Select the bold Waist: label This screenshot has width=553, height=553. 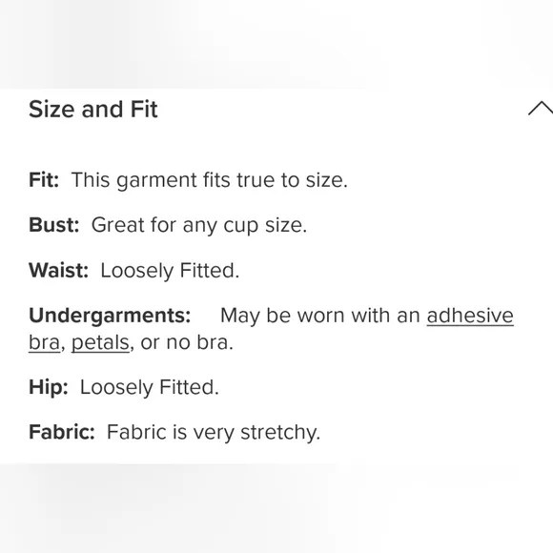pyautogui.click(x=58, y=270)
